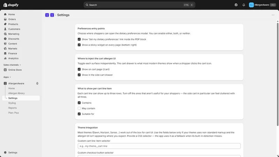Click the AllergenAware app icon in sidebar
This screenshot has width=279, height=157.
(5, 83)
